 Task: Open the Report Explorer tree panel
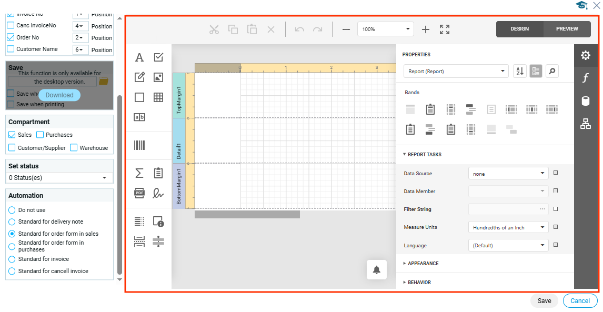pos(585,124)
